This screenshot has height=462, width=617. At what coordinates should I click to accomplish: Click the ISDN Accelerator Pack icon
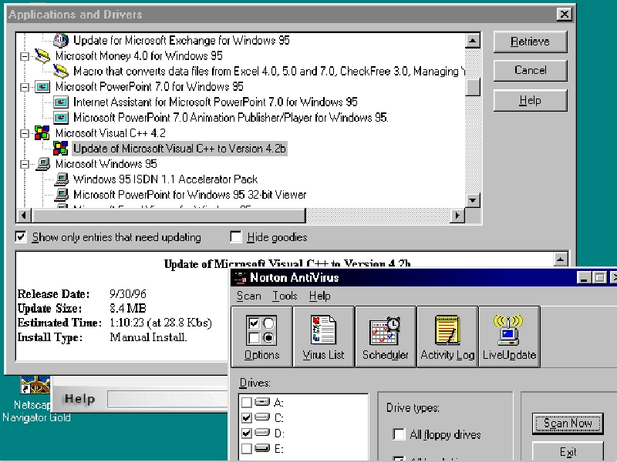[x=61, y=179]
